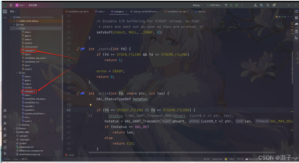299x163 pixels.
Task: Close the retarget.c tab
Action: coord(126,12)
